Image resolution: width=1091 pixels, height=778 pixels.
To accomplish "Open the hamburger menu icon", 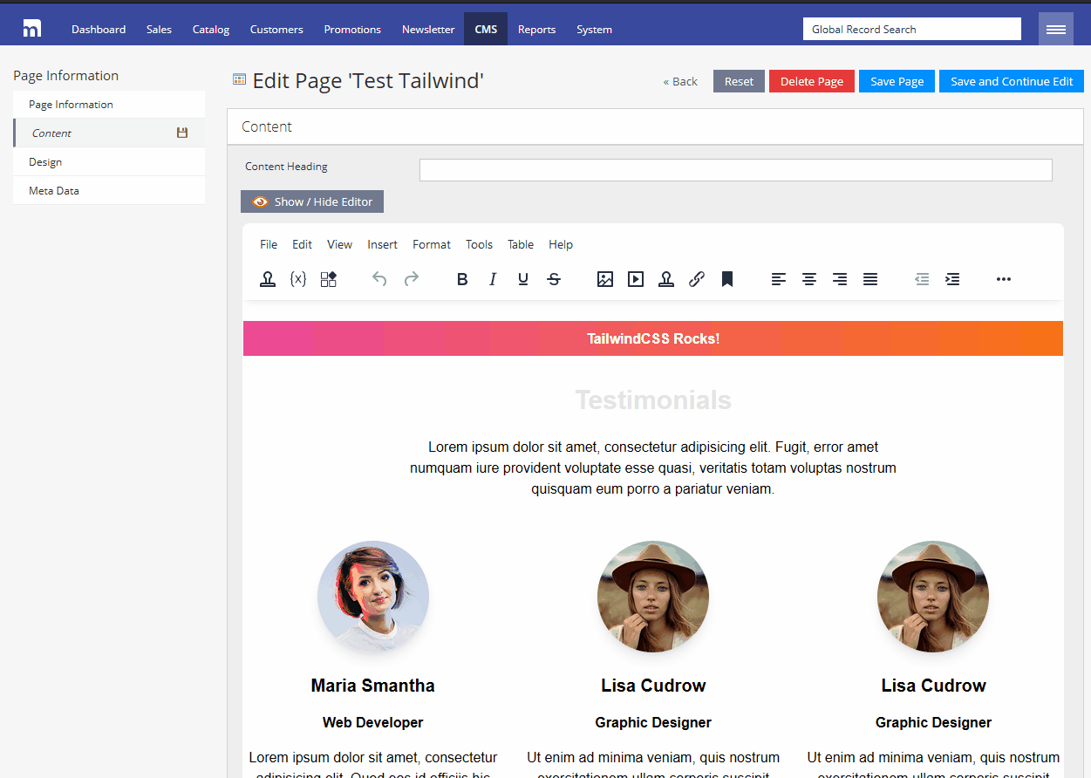I will pos(1055,29).
